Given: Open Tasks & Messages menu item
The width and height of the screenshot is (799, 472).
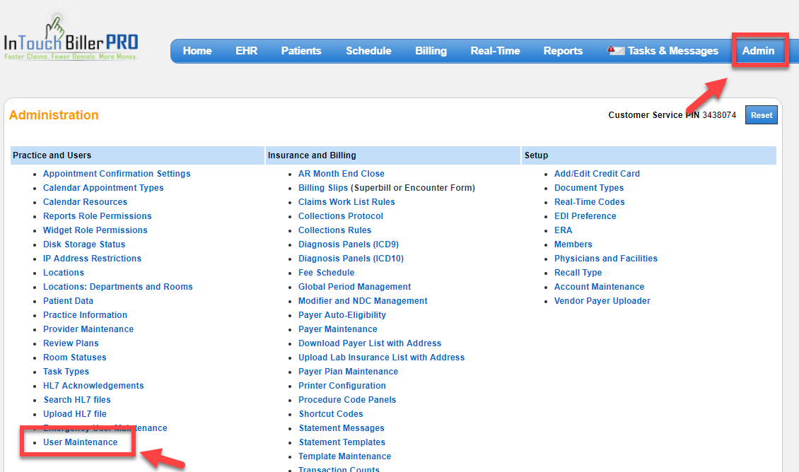Looking at the screenshot, I should [x=672, y=51].
